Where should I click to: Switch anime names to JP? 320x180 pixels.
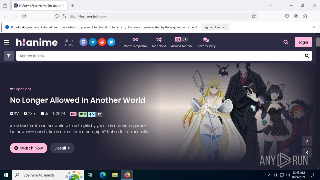coord(184,39)
